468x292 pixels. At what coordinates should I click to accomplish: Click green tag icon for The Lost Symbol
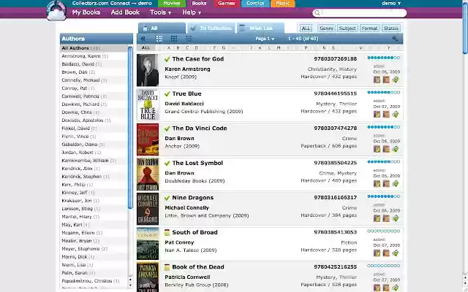[396, 183]
